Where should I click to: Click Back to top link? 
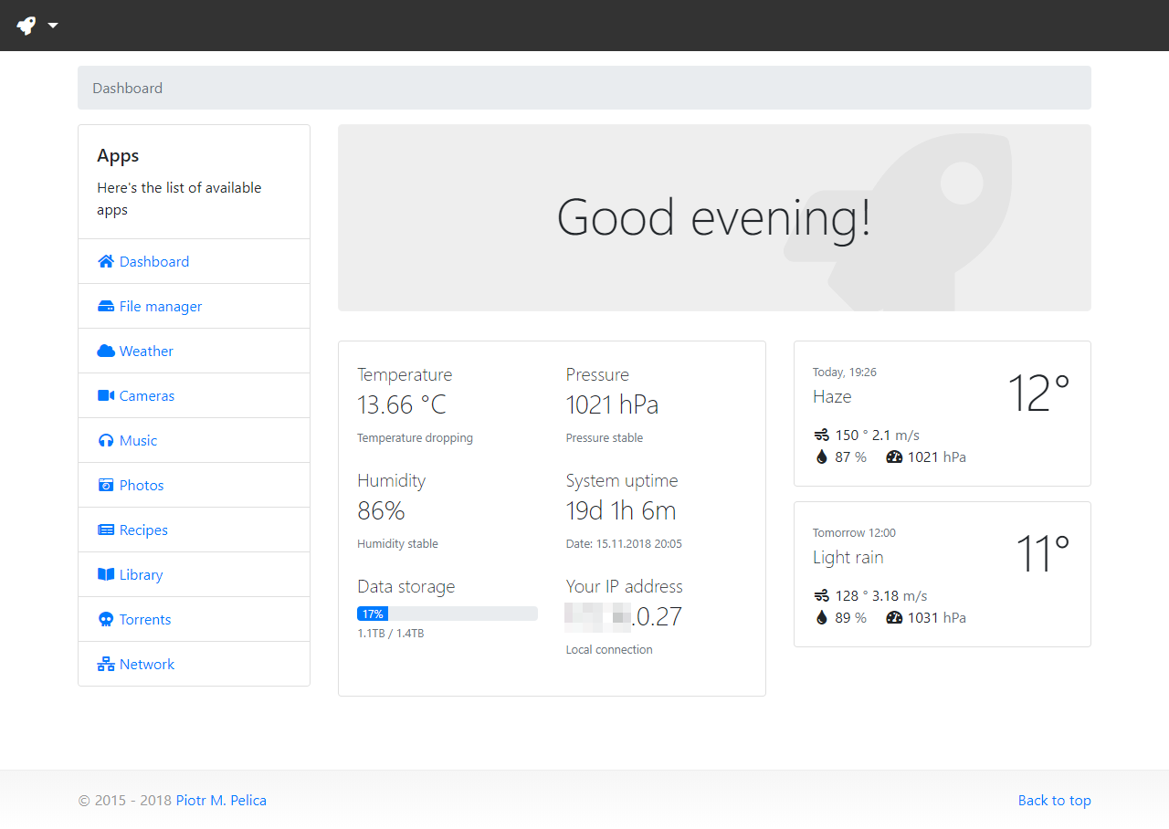coord(1054,801)
